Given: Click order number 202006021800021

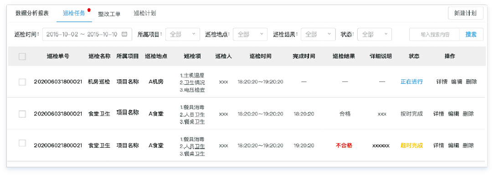Looking at the screenshot, I should point(58,145).
